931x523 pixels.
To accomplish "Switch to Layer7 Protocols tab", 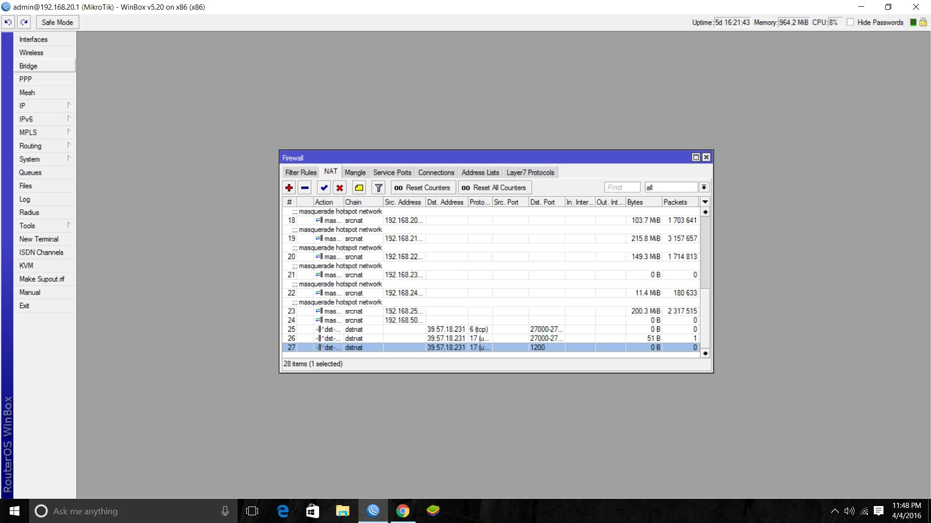I will coord(530,172).
